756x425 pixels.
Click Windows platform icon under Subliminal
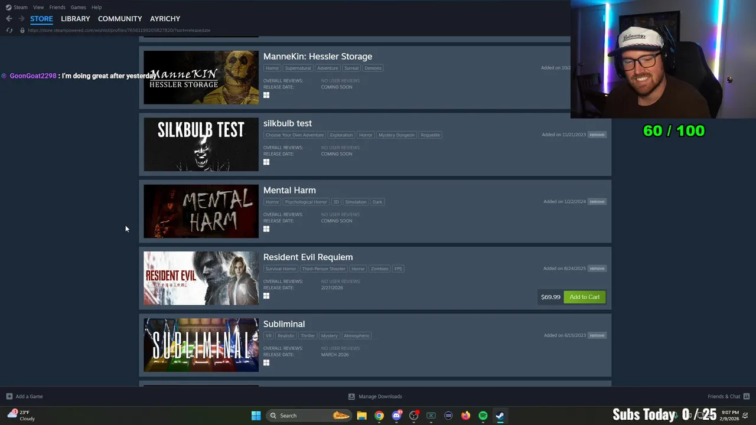coord(266,362)
